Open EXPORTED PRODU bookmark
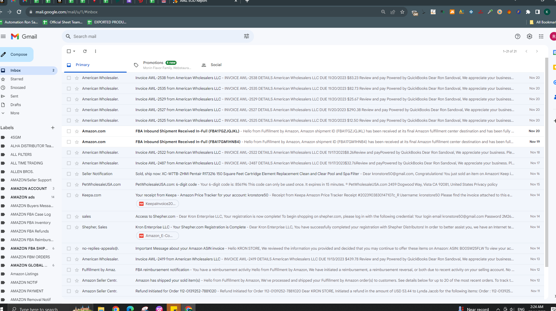Screen dimensions: 556x311 [x=107, y=22]
